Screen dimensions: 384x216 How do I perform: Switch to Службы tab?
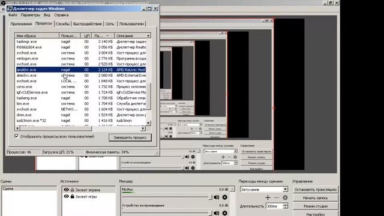pos(62,24)
